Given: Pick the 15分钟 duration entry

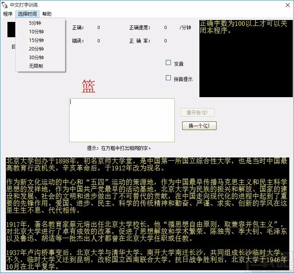Looking at the screenshot, I should coord(36,40).
